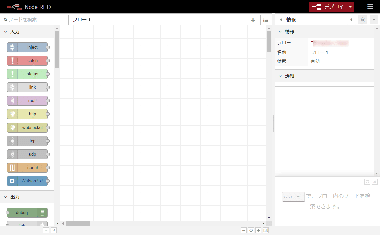The height and width of the screenshot is (235, 380).
Task: Open the main hamburger menu
Action: [370, 6]
